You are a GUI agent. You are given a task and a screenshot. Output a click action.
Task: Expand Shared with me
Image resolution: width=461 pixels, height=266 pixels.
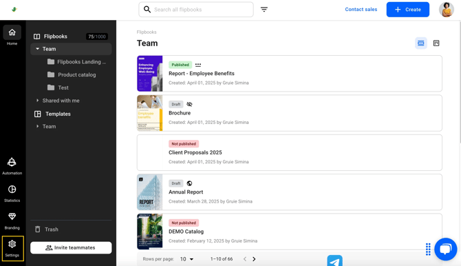(37, 101)
